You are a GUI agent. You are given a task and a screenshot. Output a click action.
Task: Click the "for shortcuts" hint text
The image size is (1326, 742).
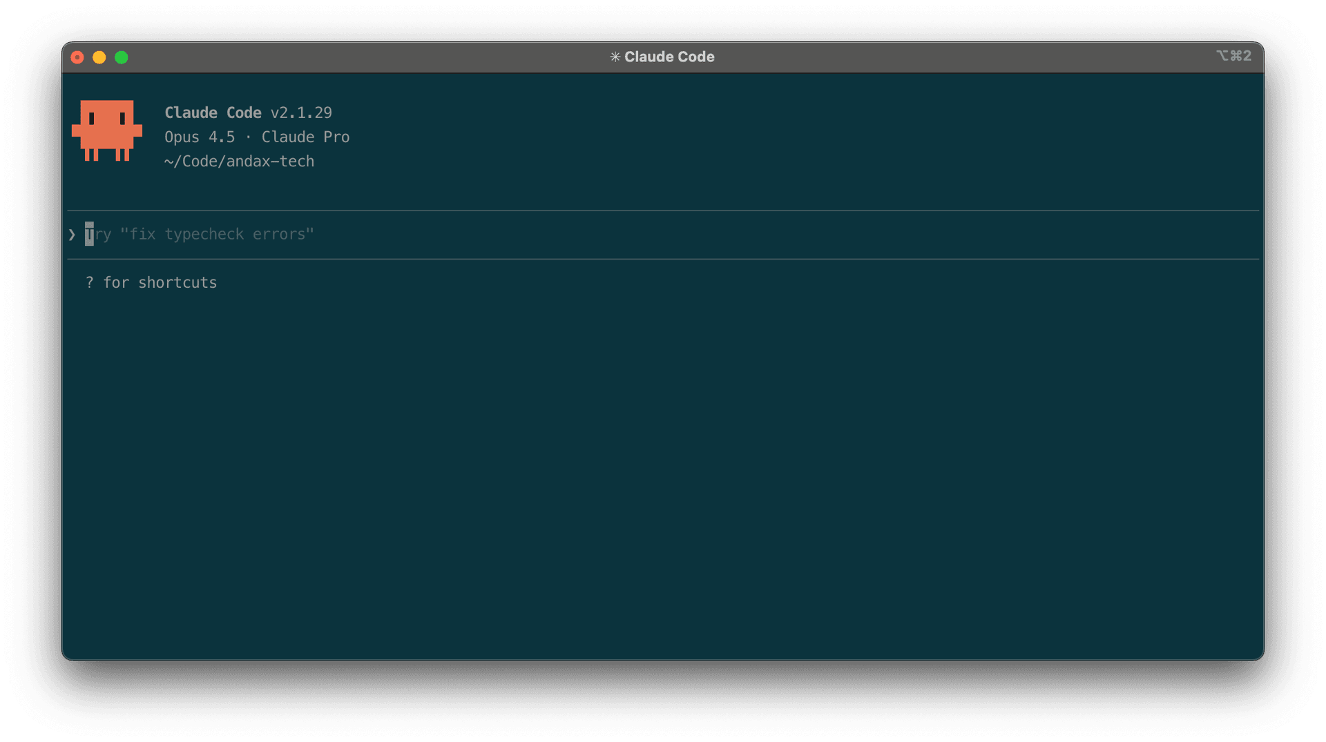tap(160, 283)
